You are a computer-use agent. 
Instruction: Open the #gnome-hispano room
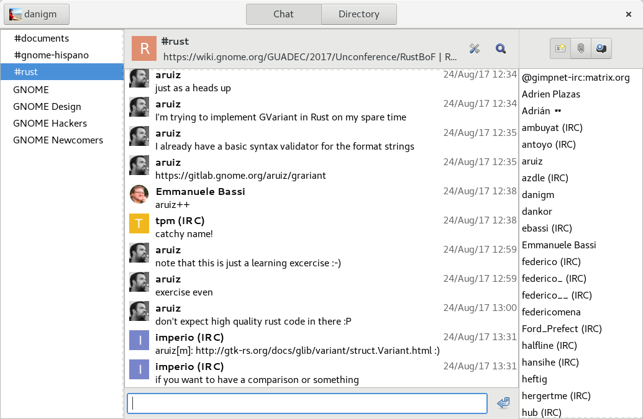51,55
